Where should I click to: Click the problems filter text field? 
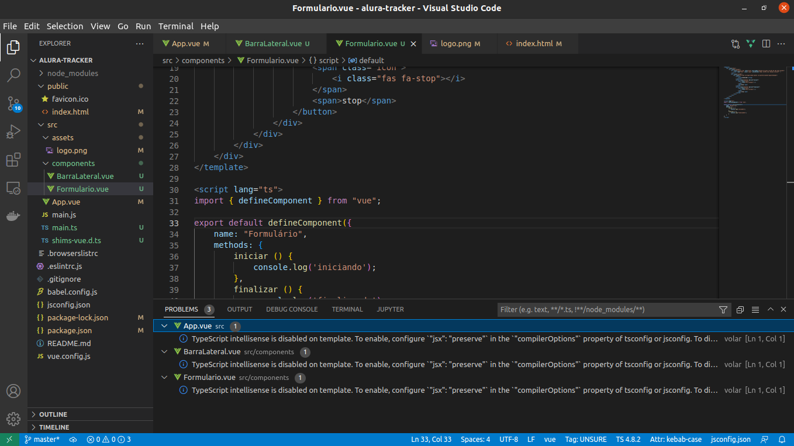(607, 310)
